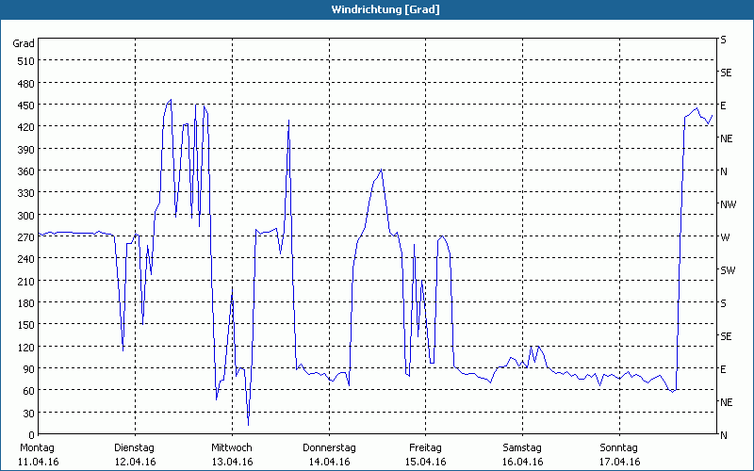Screen dimensions: 754x471
Task: Select the date '15.04.16'
Action: click(x=426, y=462)
